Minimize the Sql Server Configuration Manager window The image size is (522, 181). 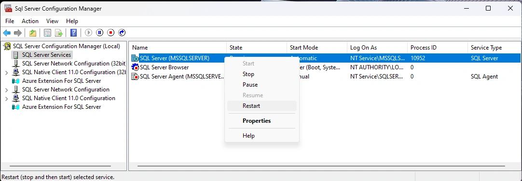click(x=466, y=9)
